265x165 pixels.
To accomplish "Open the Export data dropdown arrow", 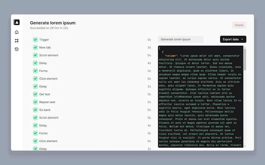I will (243, 39).
